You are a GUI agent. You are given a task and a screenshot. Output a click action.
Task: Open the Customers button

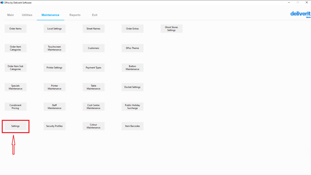click(94, 48)
